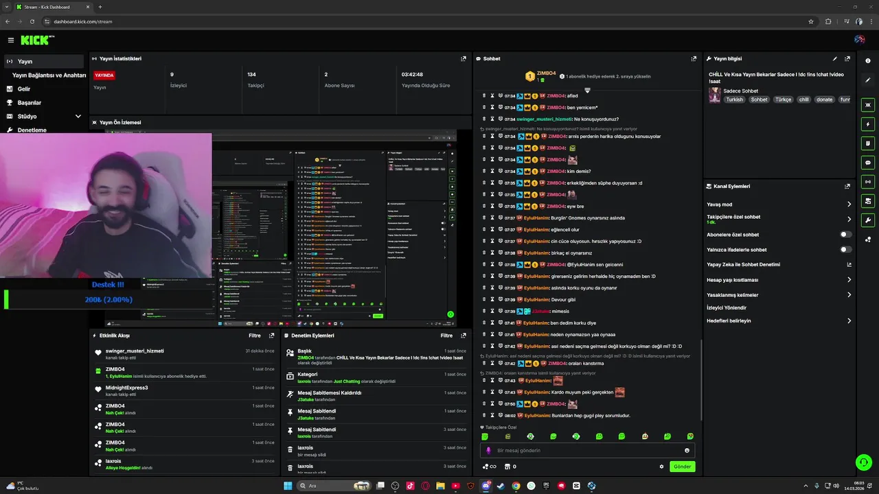Toggle the chat bubble panel icon in sidebar
This screenshot has width=879, height=494.
pos(868,163)
